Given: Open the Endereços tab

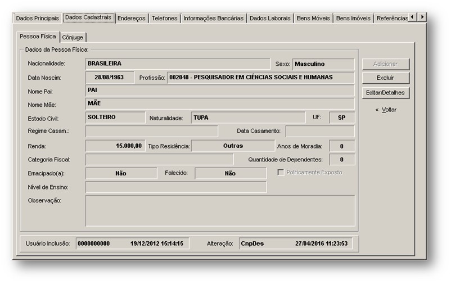Looking at the screenshot, I should pos(132,18).
